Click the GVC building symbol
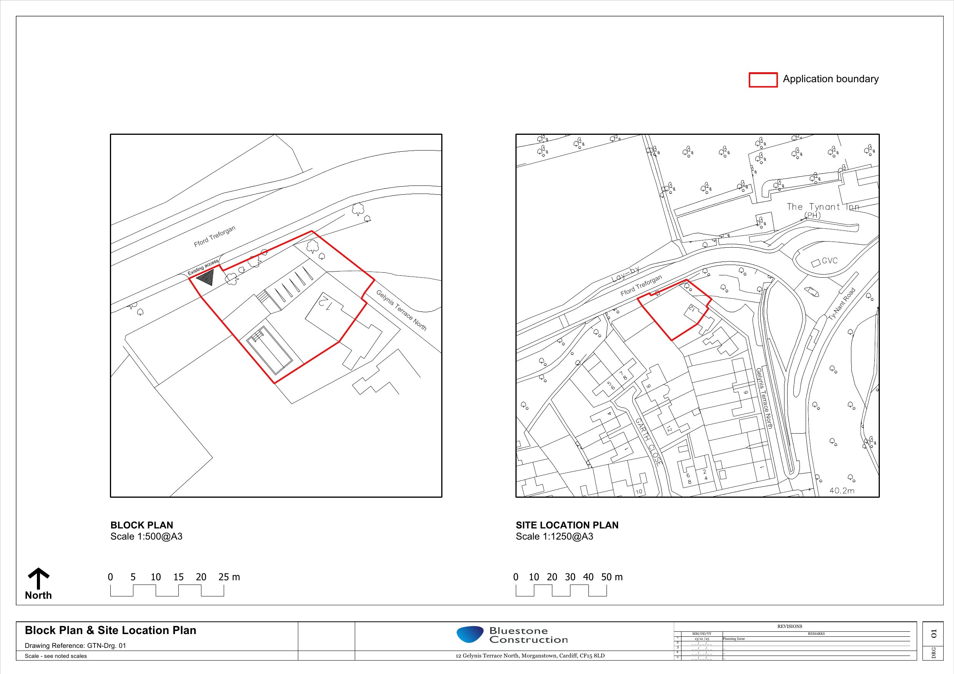This screenshot has height=674, width=954. 816,262
